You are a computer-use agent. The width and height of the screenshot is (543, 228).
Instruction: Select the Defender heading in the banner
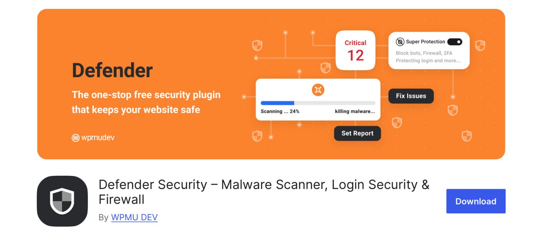112,70
